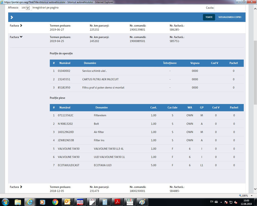
Task: Open Google Chrome from the taskbar
Action: click(x=55, y=202)
